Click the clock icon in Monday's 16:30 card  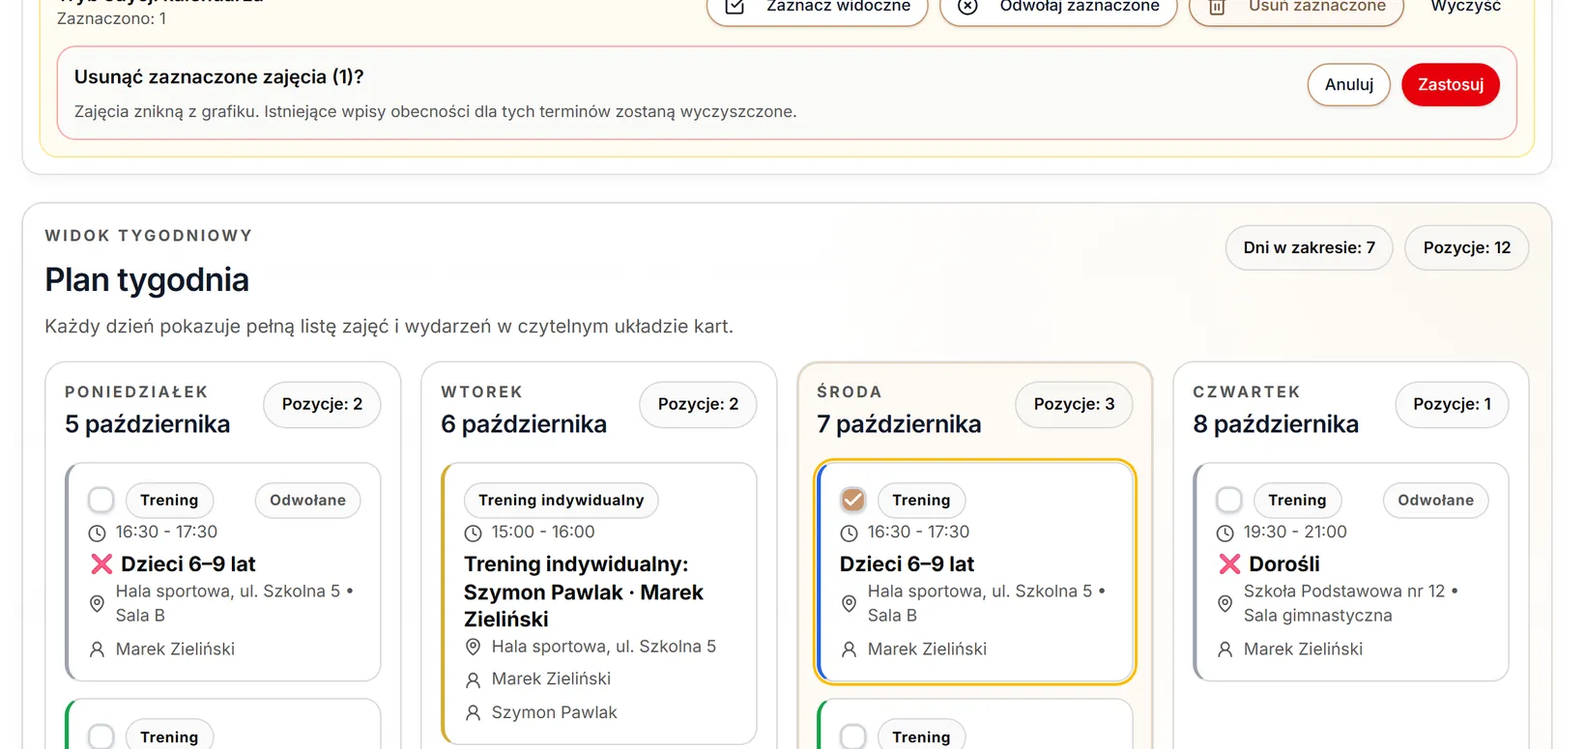pos(97,533)
